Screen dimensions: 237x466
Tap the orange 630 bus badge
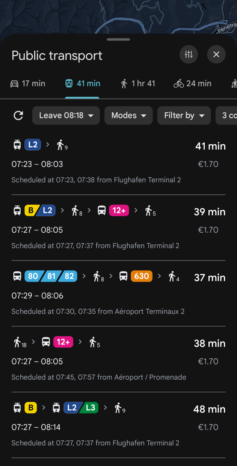click(142, 276)
